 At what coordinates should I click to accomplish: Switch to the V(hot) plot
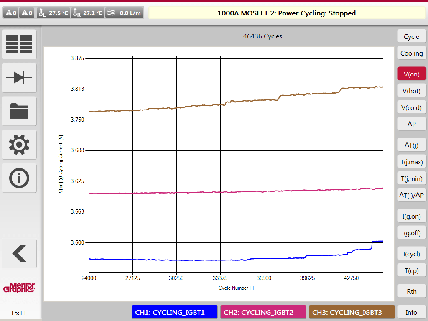411,91
